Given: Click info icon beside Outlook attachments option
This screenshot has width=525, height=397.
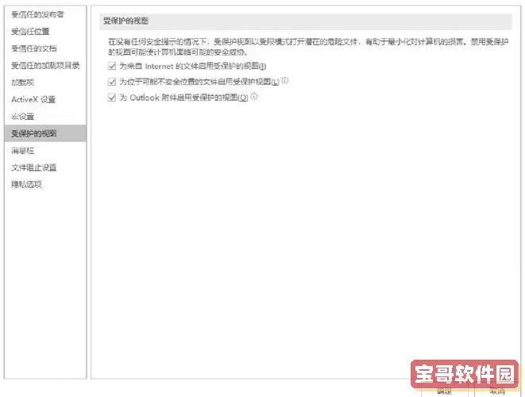Looking at the screenshot, I should (254, 96).
